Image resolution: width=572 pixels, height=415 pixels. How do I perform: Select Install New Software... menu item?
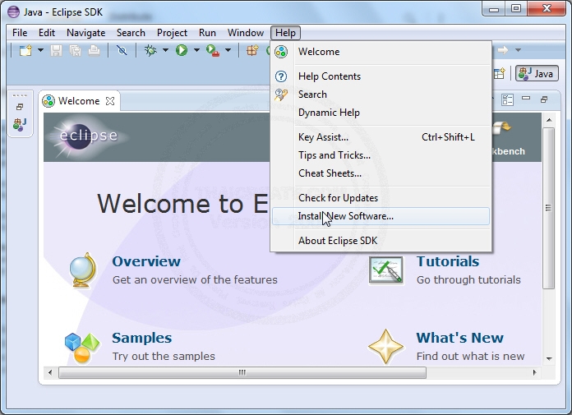(381, 216)
